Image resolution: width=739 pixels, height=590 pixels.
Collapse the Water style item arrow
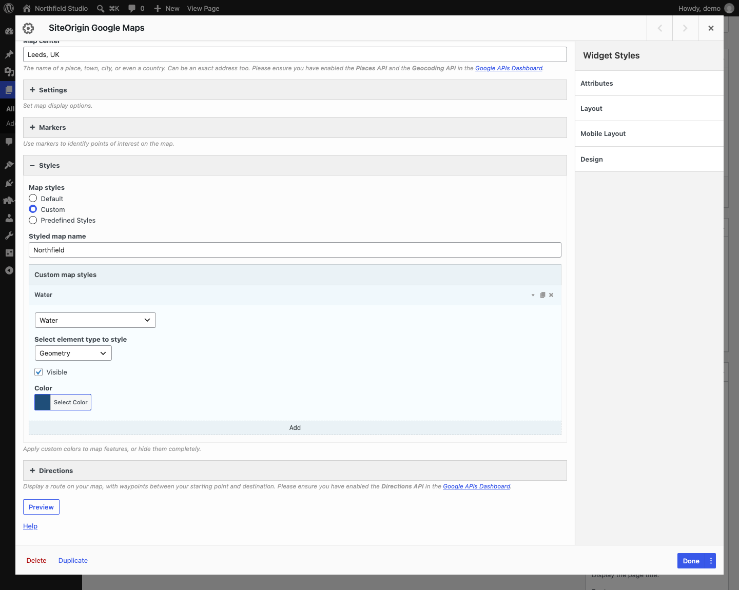[533, 295]
